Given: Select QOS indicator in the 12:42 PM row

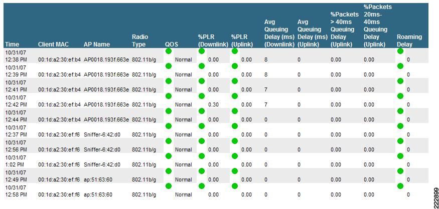Looking at the screenshot, I should tap(168, 96).
